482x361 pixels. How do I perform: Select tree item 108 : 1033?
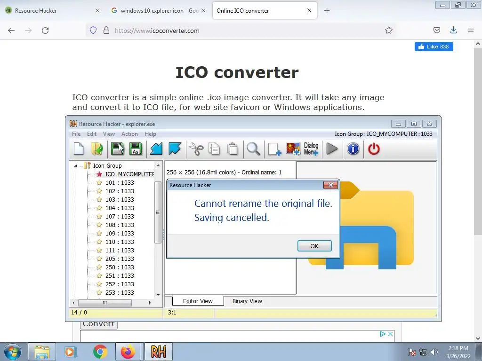(x=120, y=225)
